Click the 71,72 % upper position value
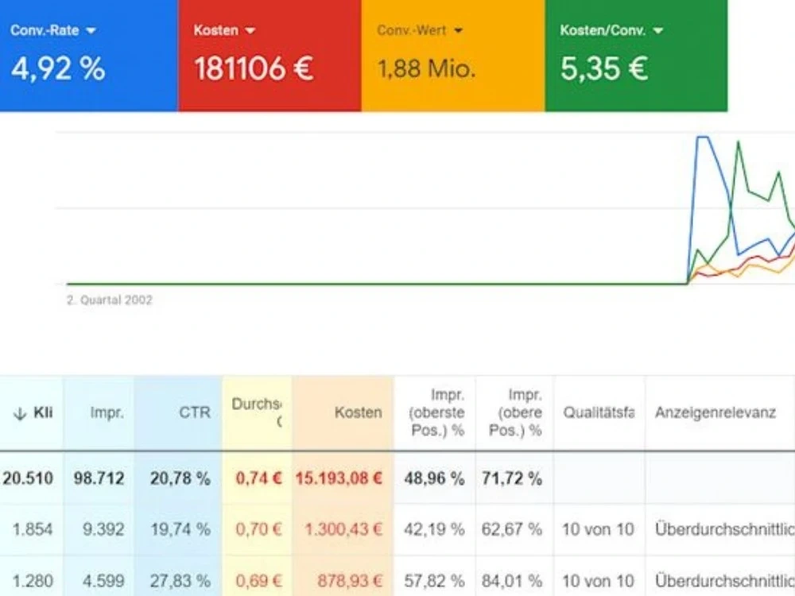The image size is (795, 596). (512, 478)
